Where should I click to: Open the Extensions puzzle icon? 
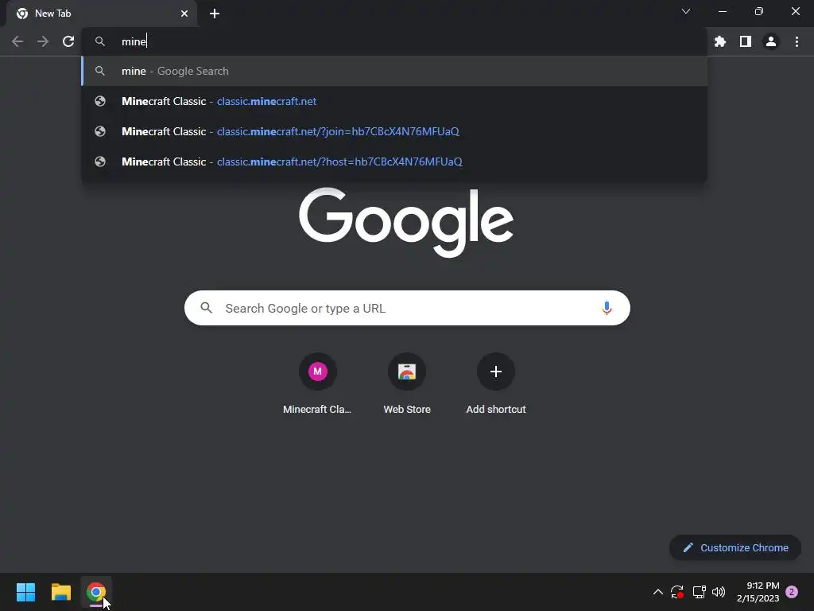tap(719, 41)
